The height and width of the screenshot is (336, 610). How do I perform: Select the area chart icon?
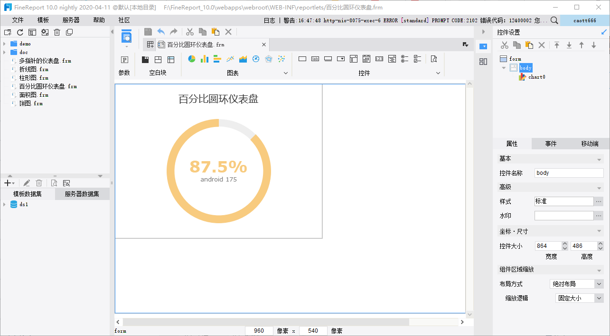[244, 59]
